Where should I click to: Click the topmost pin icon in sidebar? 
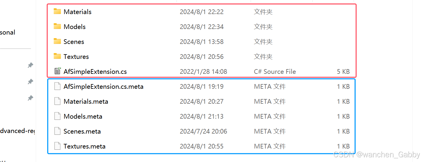coord(30,65)
